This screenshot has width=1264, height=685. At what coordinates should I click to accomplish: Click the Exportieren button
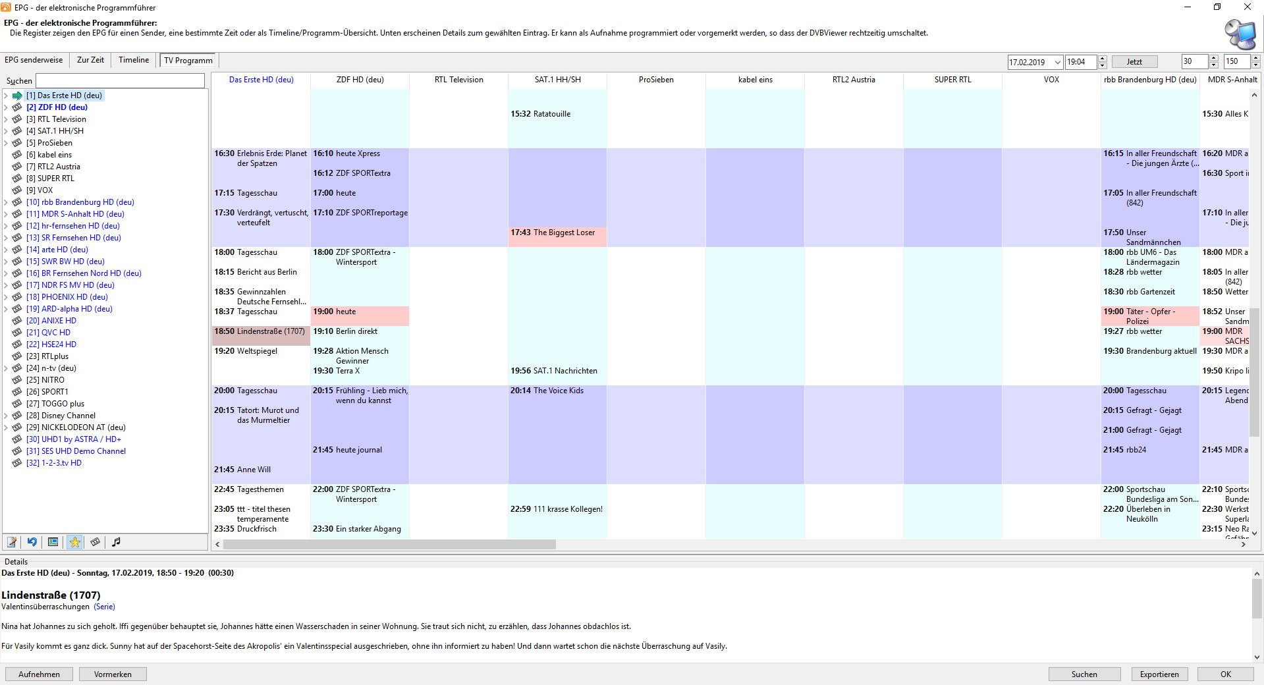1159,674
